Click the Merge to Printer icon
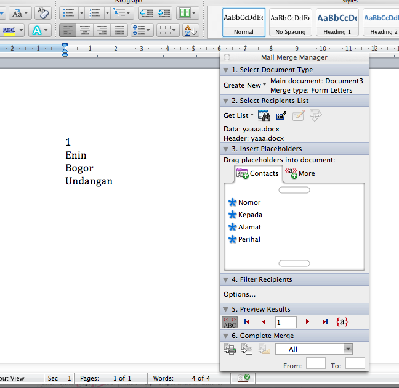This screenshot has width=399, height=388. [x=230, y=349]
